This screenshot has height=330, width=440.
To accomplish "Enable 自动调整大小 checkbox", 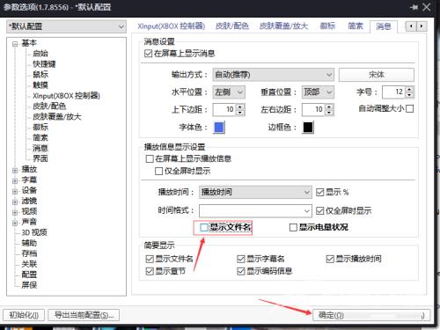I will tap(410, 109).
